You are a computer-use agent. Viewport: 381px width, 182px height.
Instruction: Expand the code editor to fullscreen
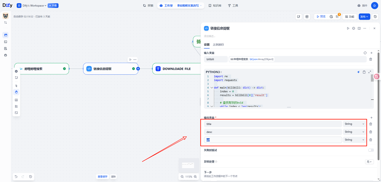pyautogui.click(x=370, y=72)
